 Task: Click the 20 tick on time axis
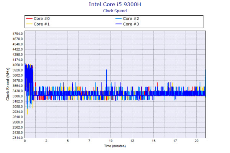[196, 141]
